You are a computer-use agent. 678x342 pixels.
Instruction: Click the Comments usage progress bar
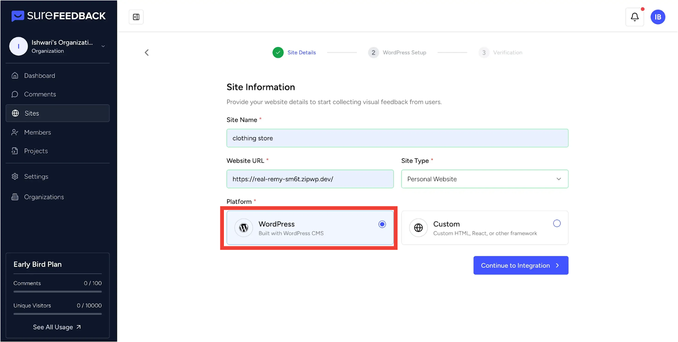tap(58, 292)
